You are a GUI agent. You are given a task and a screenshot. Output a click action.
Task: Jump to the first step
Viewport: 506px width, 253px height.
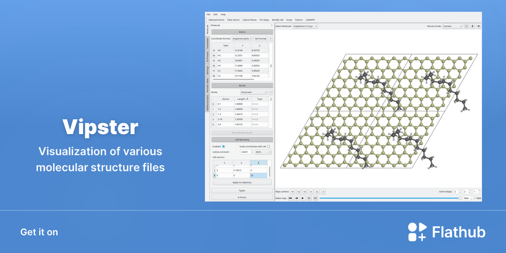click(290, 198)
